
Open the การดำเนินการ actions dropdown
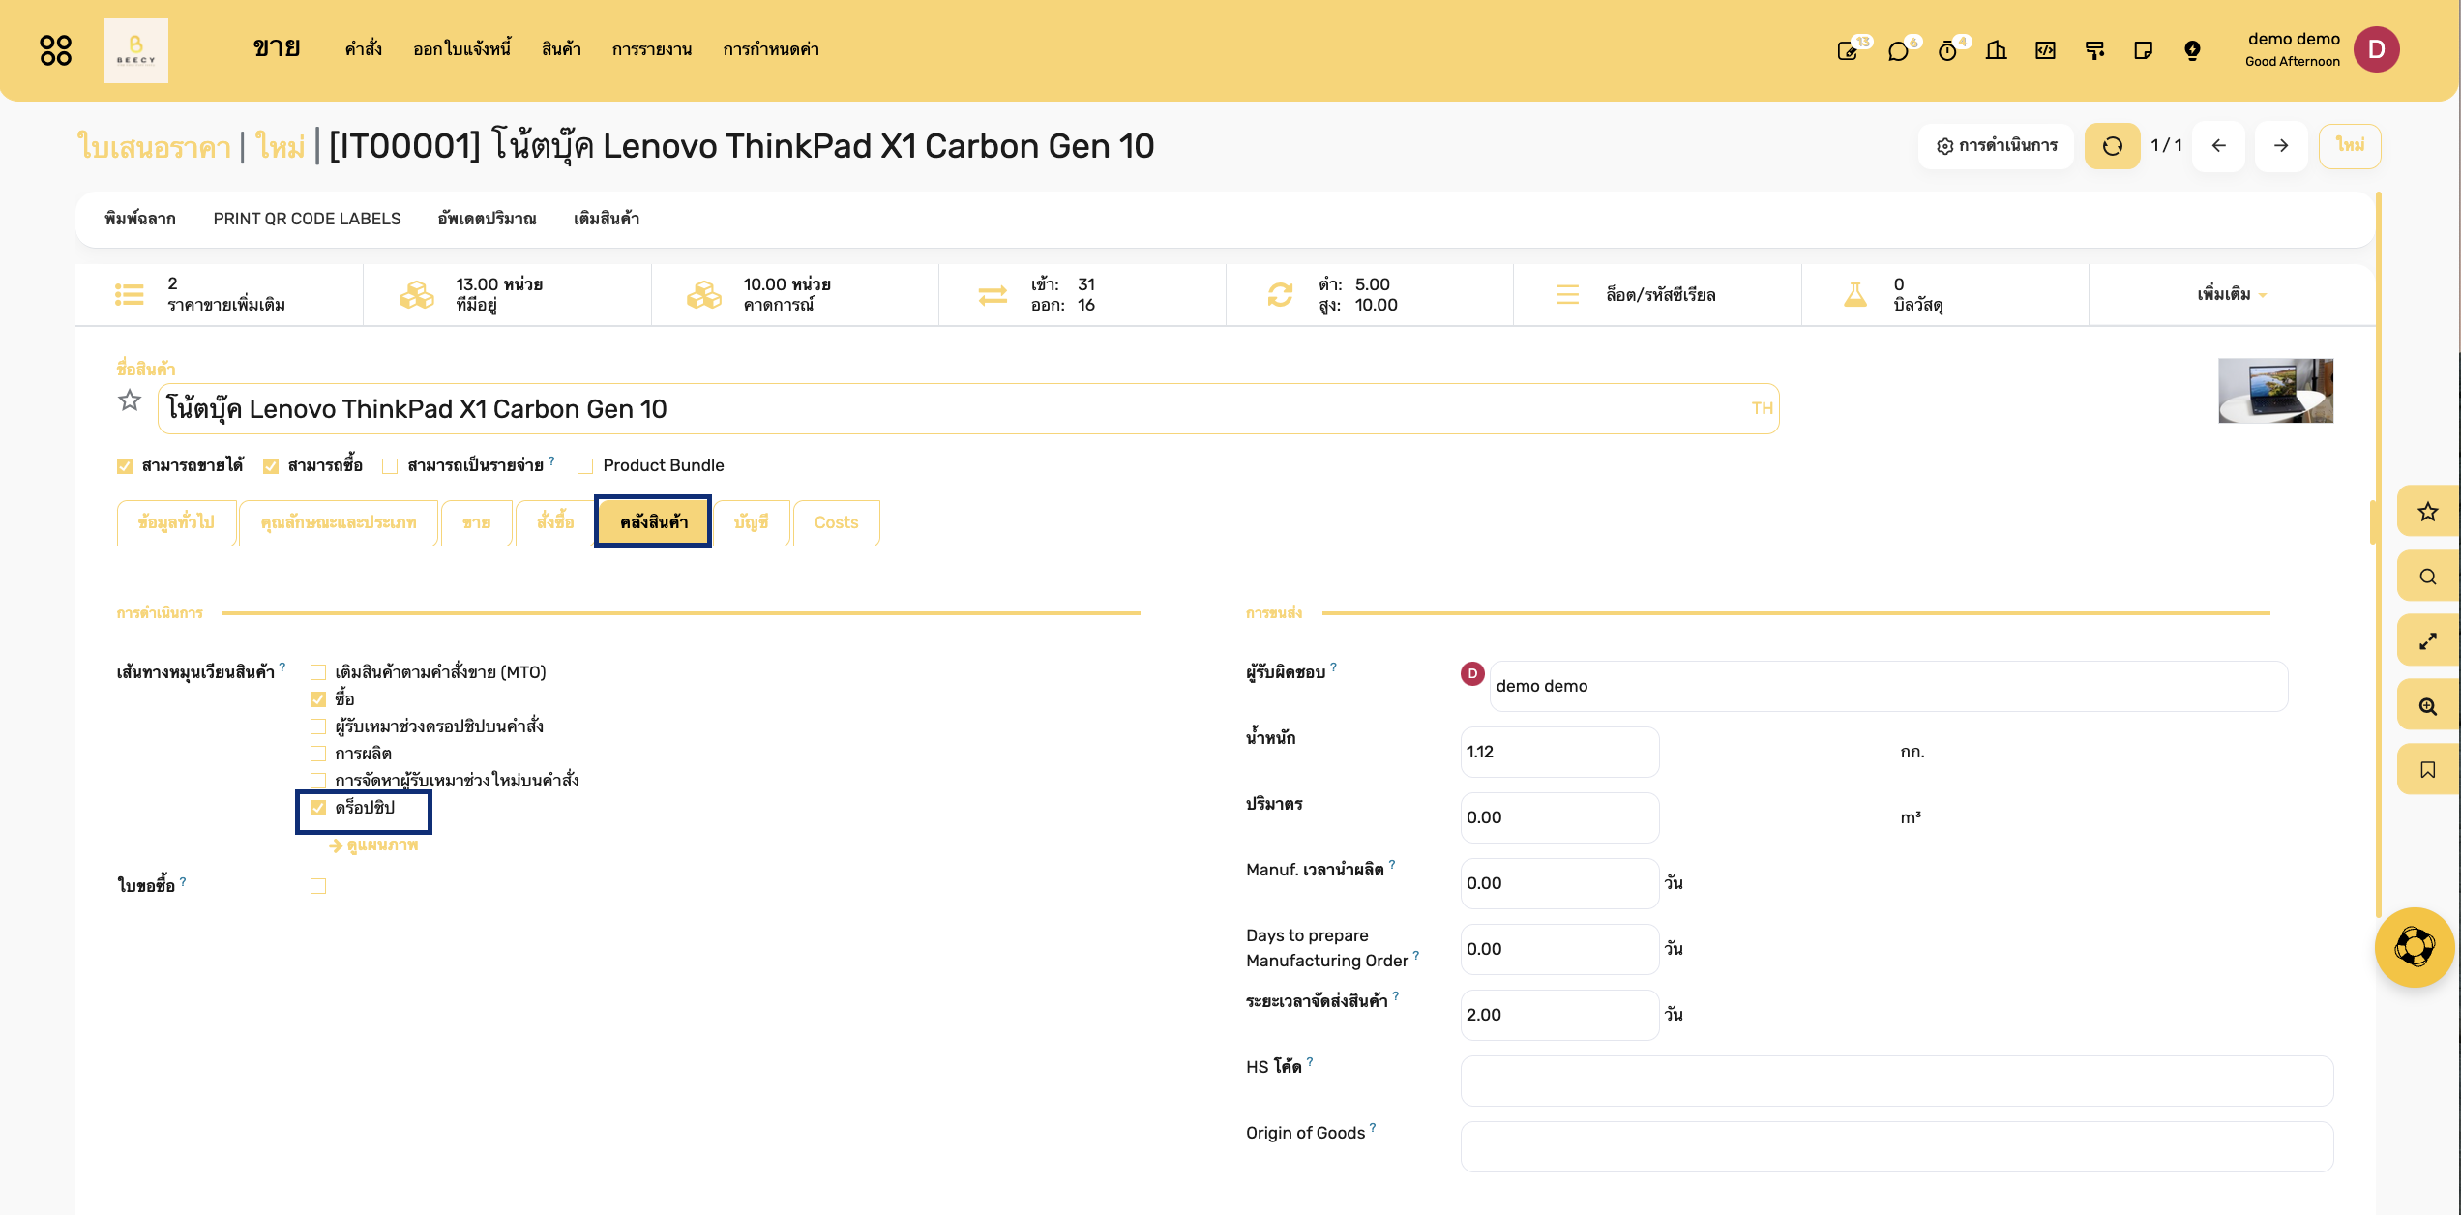pyautogui.click(x=1996, y=146)
